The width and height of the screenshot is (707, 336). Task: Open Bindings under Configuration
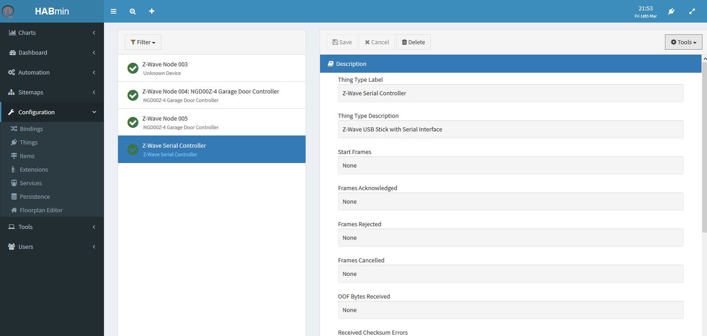[31, 129]
